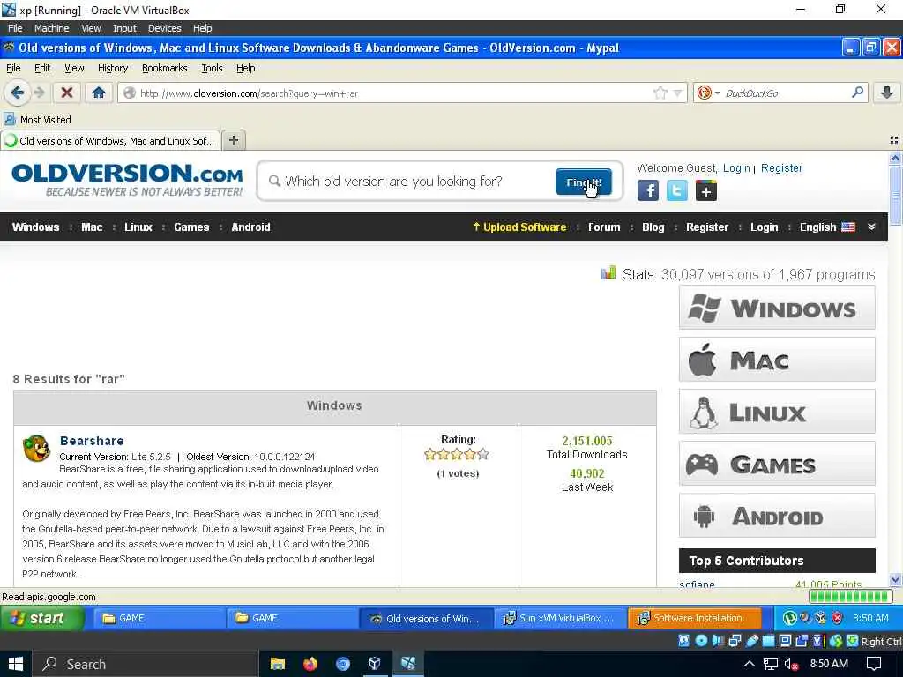This screenshot has height=677, width=903.
Task: Click the Bearshare bear icon
Action: point(37,449)
